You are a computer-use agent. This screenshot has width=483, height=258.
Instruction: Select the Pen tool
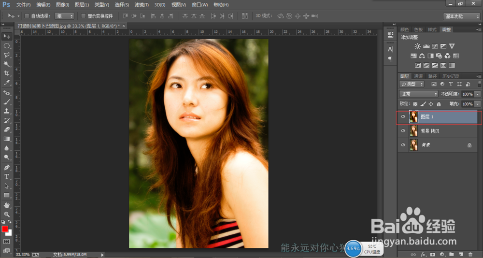point(6,167)
